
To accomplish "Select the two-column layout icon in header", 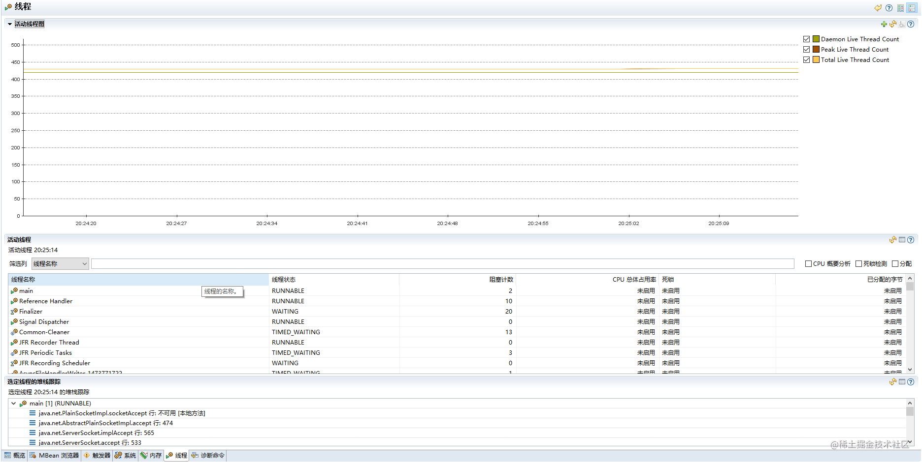I will click(901, 8).
